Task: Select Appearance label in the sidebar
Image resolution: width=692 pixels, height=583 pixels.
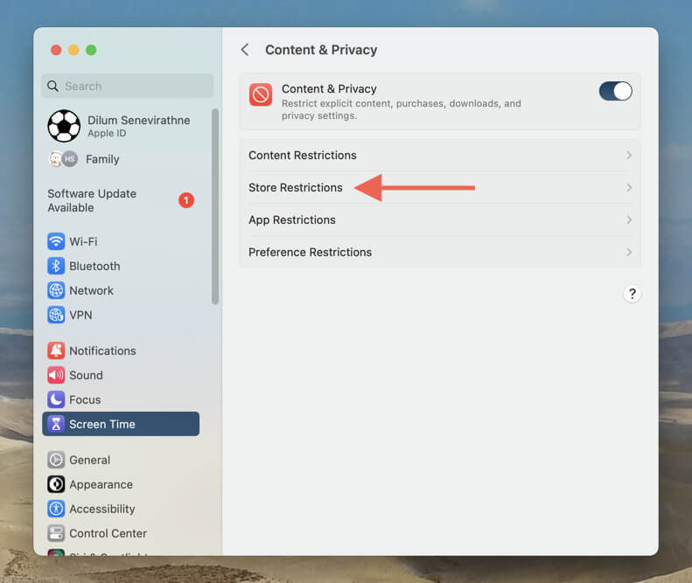Action: pyautogui.click(x=101, y=484)
